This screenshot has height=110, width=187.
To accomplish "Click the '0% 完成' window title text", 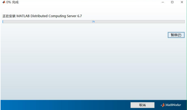I will 12,2.
